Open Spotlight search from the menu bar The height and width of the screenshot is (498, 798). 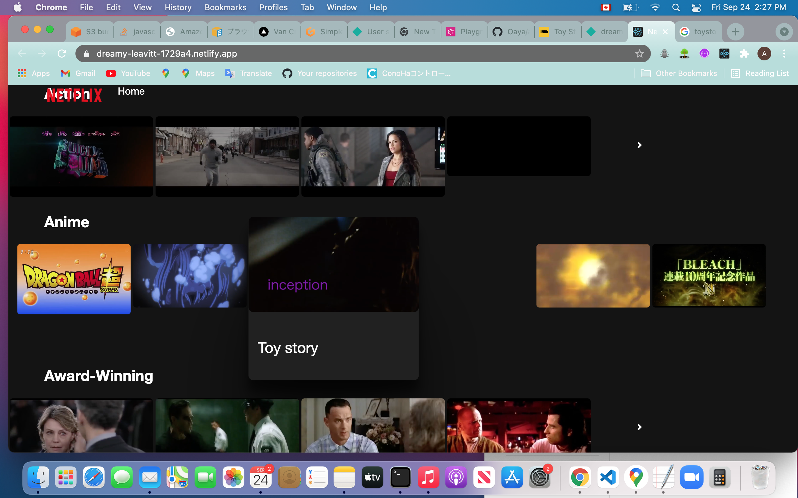point(676,7)
